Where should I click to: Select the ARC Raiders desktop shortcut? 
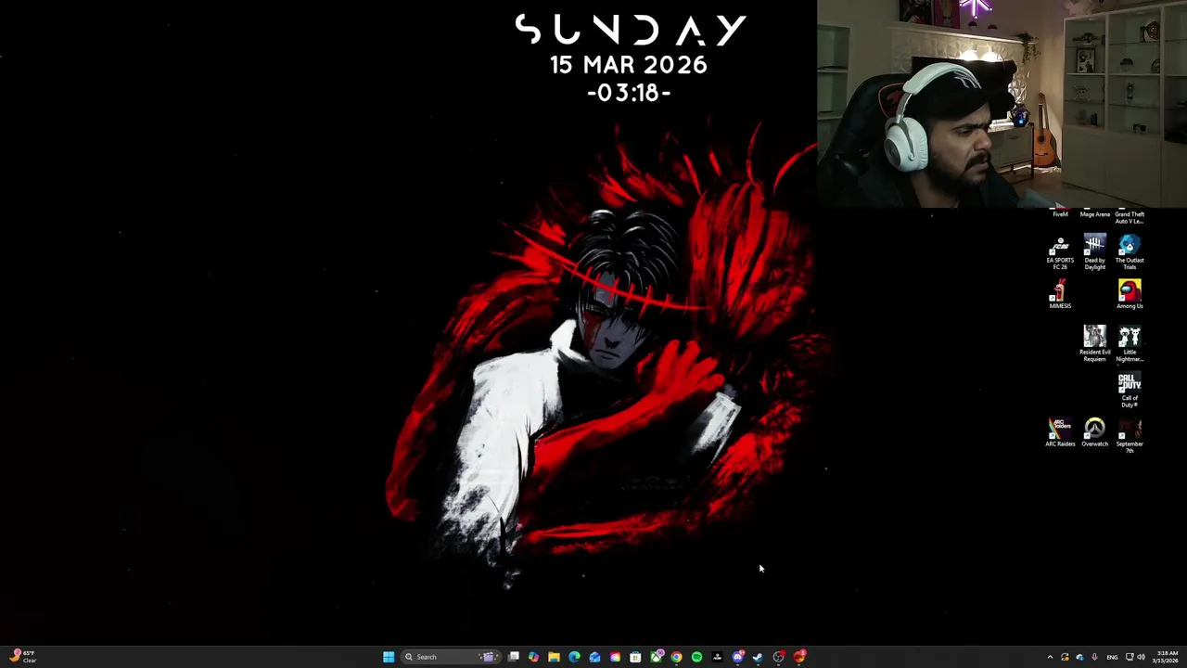tap(1060, 432)
